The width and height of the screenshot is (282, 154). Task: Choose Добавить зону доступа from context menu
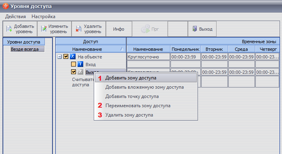[146, 78]
